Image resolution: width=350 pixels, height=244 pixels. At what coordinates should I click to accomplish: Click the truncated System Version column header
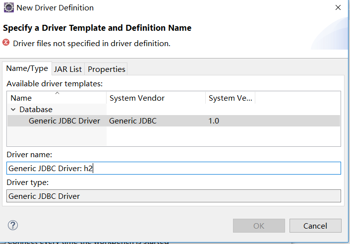point(231,98)
